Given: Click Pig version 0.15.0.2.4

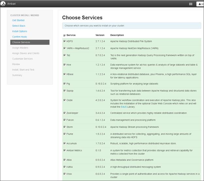Looking at the screenshot, I should click(101, 84).
